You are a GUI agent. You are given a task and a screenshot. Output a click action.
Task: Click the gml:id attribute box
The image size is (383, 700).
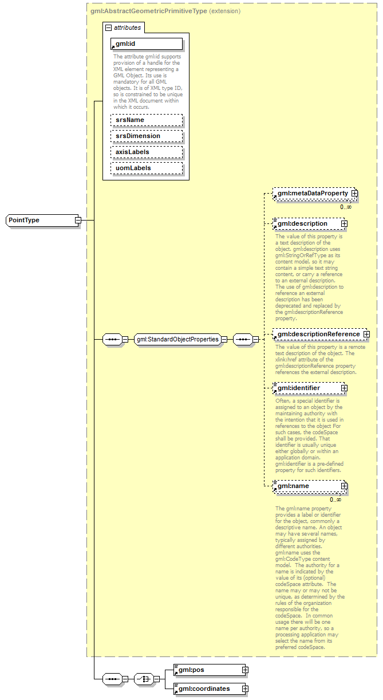click(x=147, y=44)
